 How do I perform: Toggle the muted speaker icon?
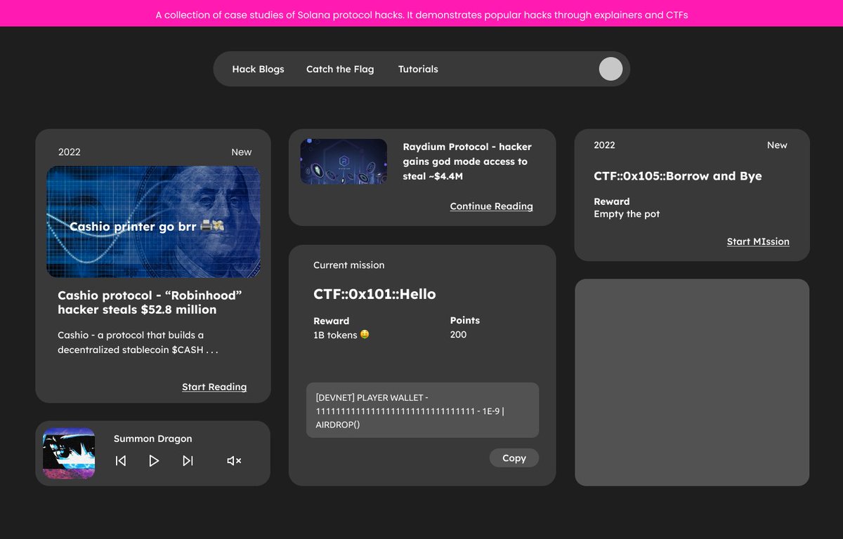(x=234, y=460)
